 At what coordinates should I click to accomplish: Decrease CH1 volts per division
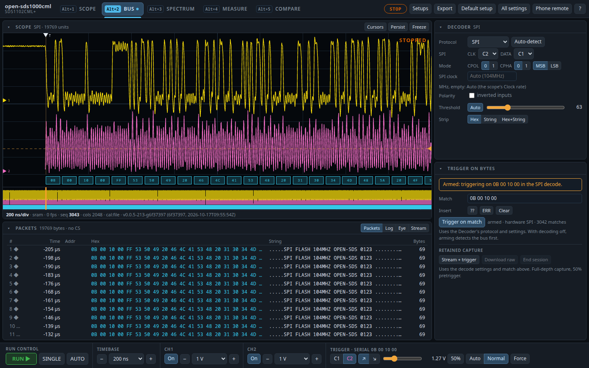(x=185, y=359)
